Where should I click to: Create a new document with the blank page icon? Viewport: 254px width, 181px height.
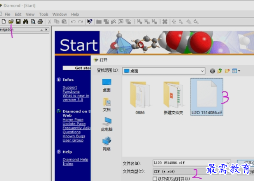click(x=4, y=21)
